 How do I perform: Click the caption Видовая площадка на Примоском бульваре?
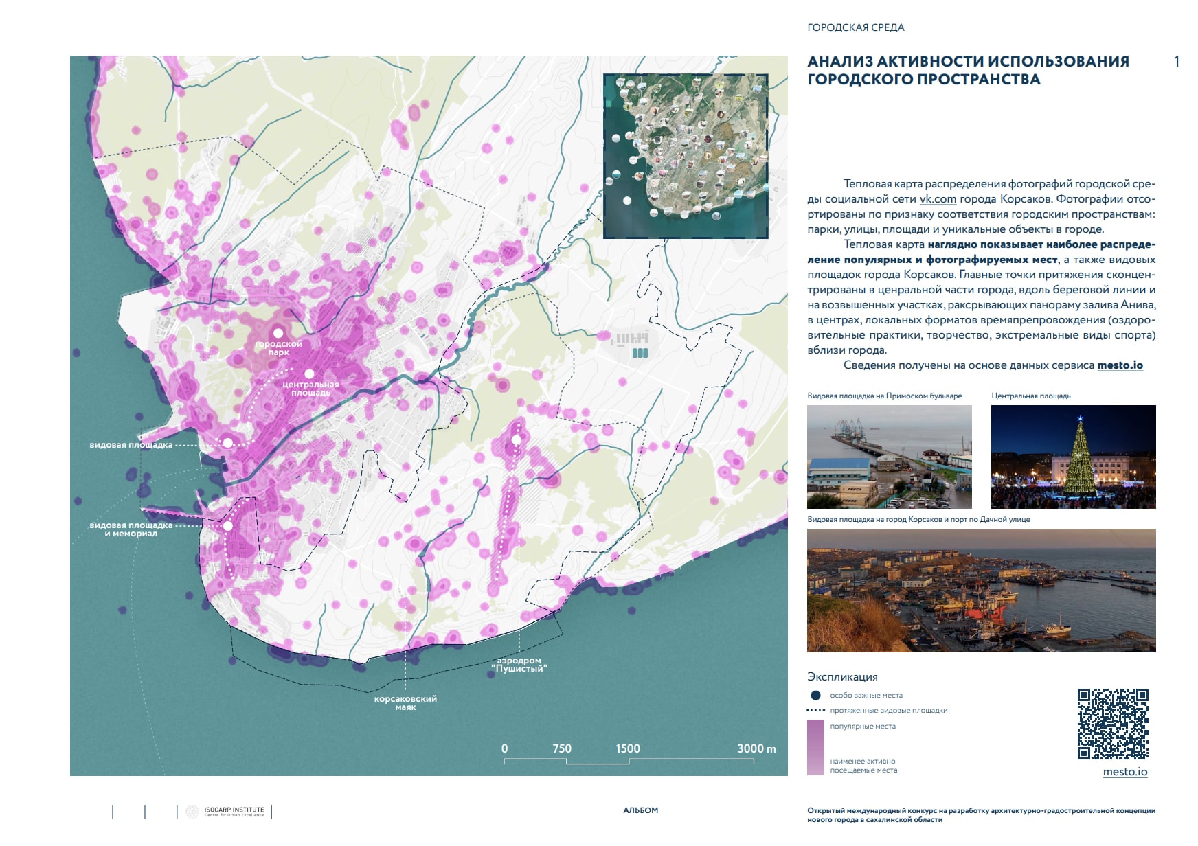(885, 396)
